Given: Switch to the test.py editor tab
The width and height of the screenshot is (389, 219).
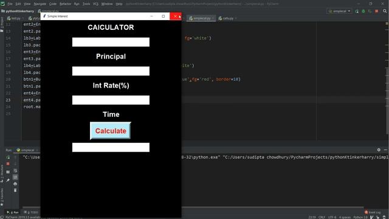Looking at the screenshot, I should 15,18.
